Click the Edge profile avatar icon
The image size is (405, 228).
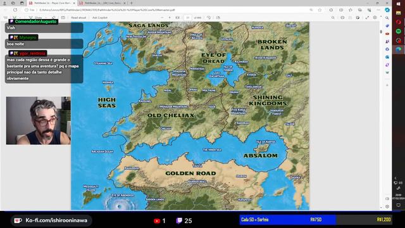4,3
